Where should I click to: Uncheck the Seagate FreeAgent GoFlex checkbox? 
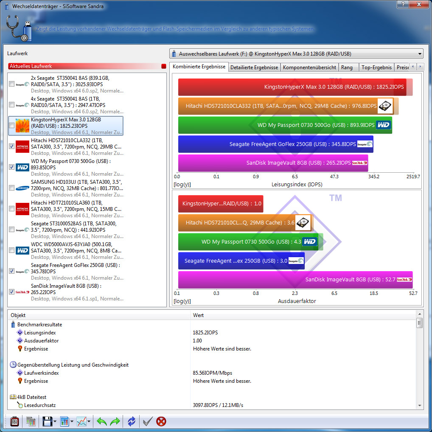coord(11,271)
